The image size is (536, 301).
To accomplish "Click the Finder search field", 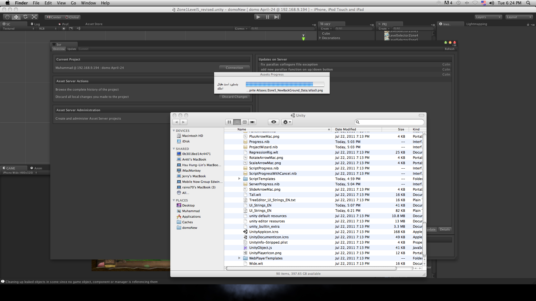I will (x=389, y=122).
